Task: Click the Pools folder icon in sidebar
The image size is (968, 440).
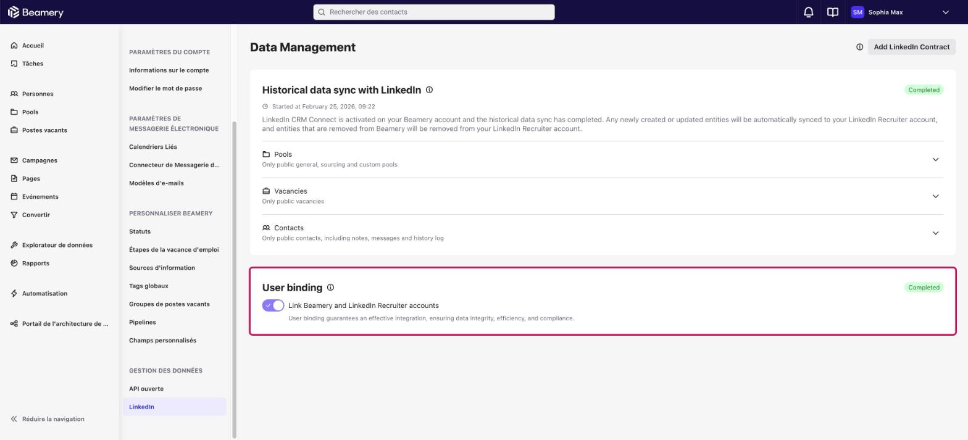Action: [x=14, y=112]
